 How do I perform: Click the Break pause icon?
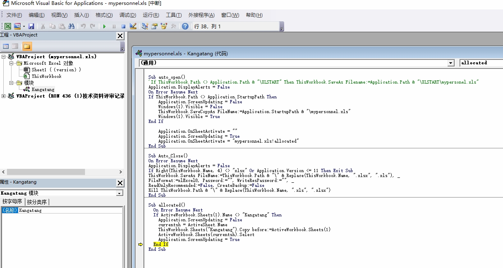point(114,26)
